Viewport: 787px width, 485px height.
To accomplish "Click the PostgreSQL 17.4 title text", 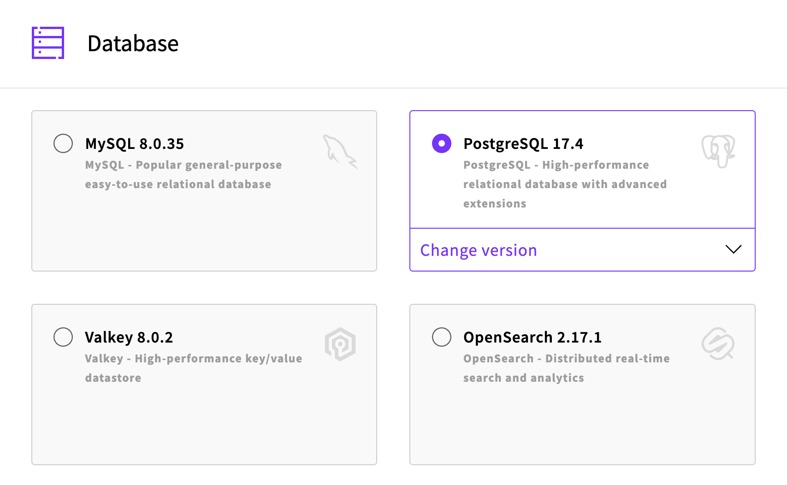I will tap(523, 144).
